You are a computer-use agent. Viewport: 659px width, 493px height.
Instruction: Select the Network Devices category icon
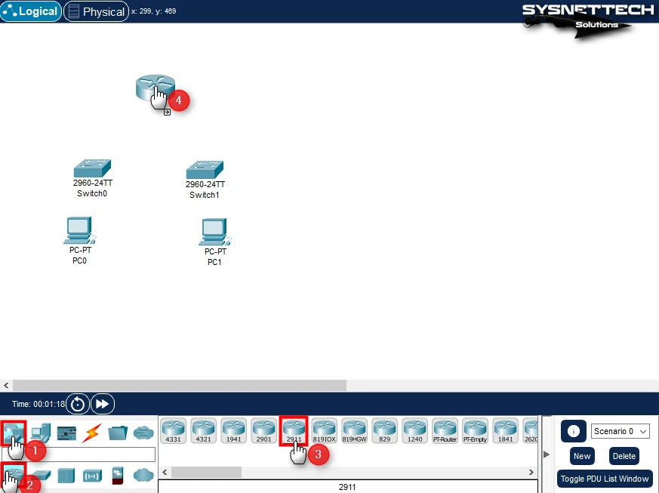click(x=14, y=433)
